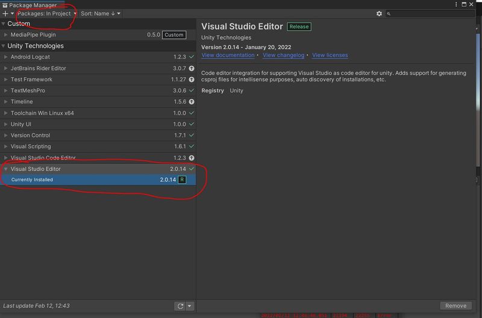Select the Visual Studio Code Editor package

[x=98, y=158]
